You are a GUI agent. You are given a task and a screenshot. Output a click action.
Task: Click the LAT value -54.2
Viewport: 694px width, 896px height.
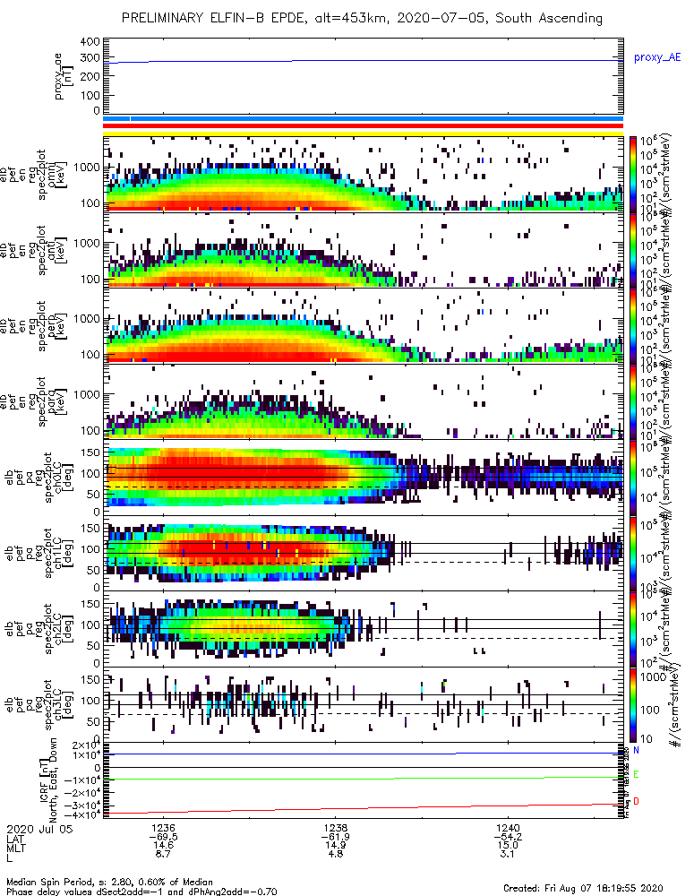[x=509, y=837]
